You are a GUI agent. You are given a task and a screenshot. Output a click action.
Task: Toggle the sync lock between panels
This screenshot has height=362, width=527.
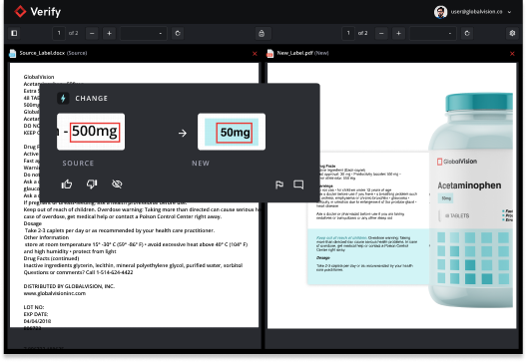click(x=262, y=33)
